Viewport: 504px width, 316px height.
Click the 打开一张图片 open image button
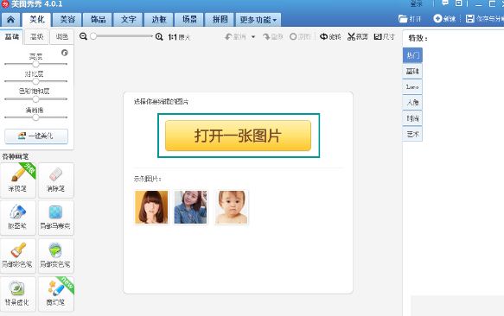coord(239,136)
